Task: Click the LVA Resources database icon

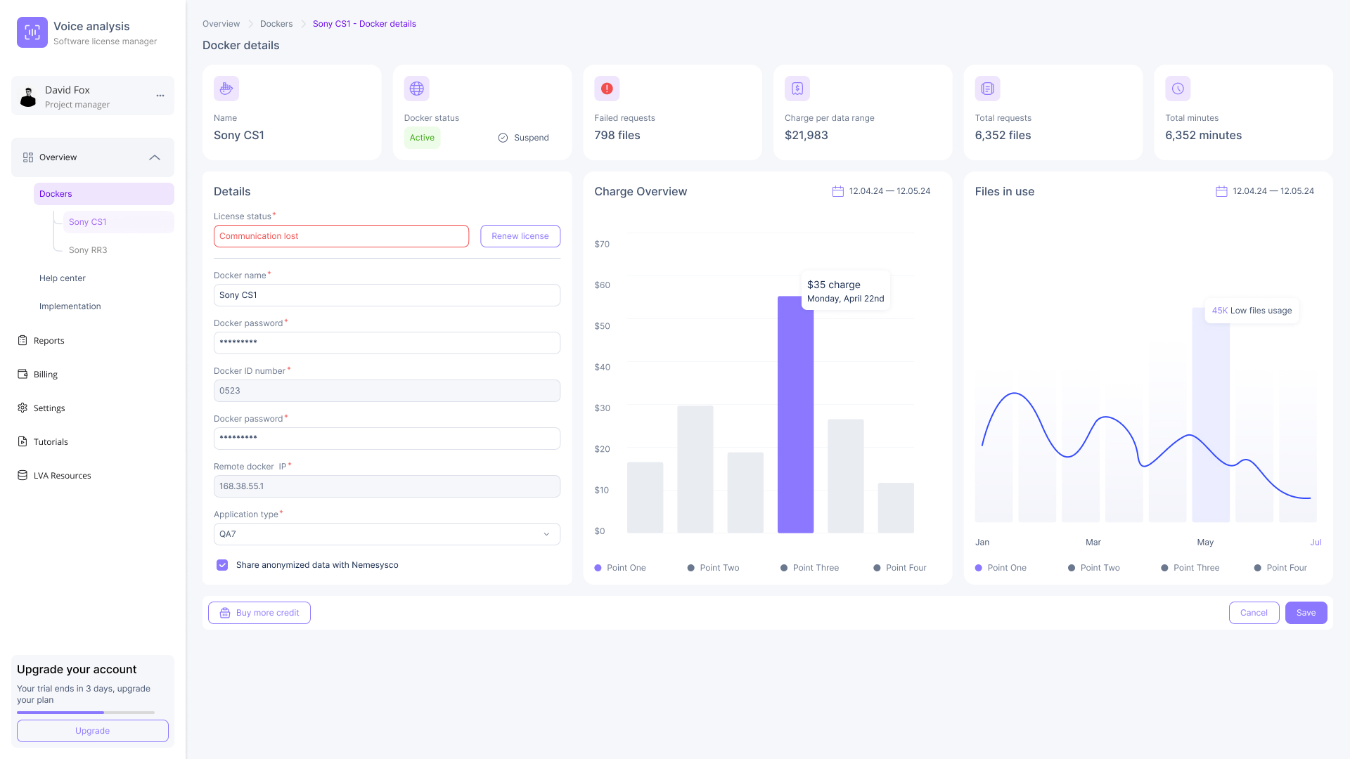Action: (22, 475)
